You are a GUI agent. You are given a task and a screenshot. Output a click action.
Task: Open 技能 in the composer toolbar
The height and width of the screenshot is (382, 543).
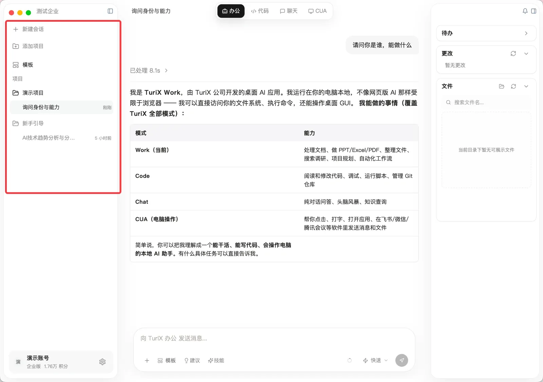click(x=216, y=361)
